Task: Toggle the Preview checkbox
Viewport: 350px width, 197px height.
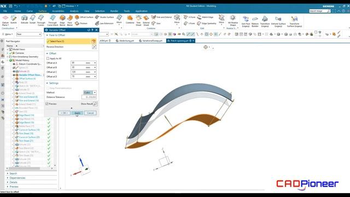Action: pos(47,104)
